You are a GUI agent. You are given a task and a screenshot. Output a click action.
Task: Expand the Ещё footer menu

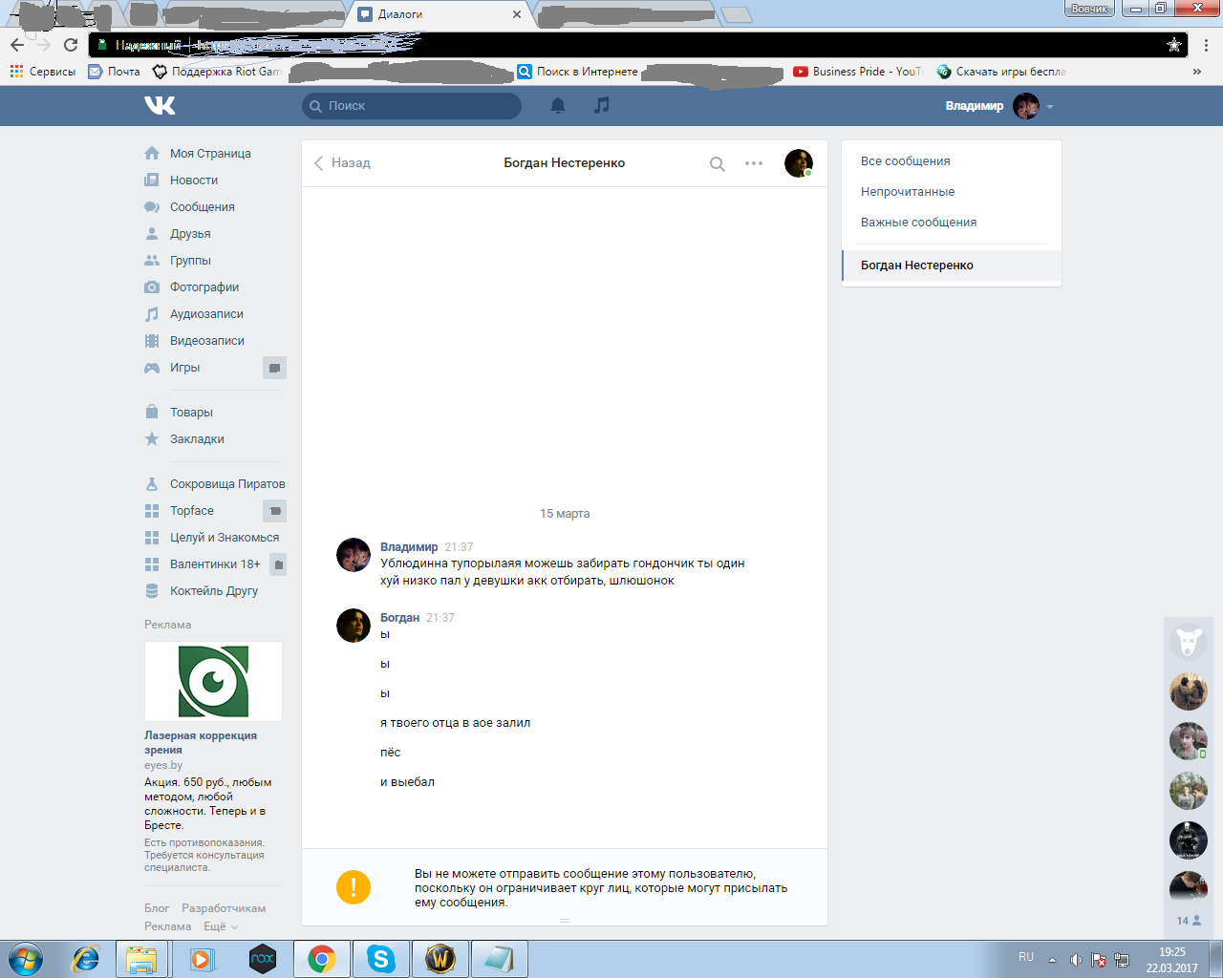click(x=221, y=926)
